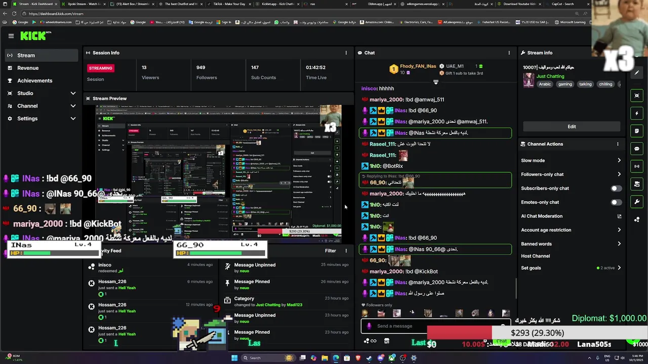Open AI Chat Moderation external link icon
648x364 pixels.
coord(619,216)
